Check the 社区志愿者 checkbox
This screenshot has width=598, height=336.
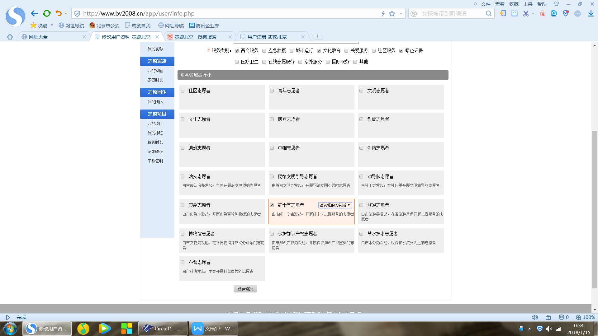183,91
